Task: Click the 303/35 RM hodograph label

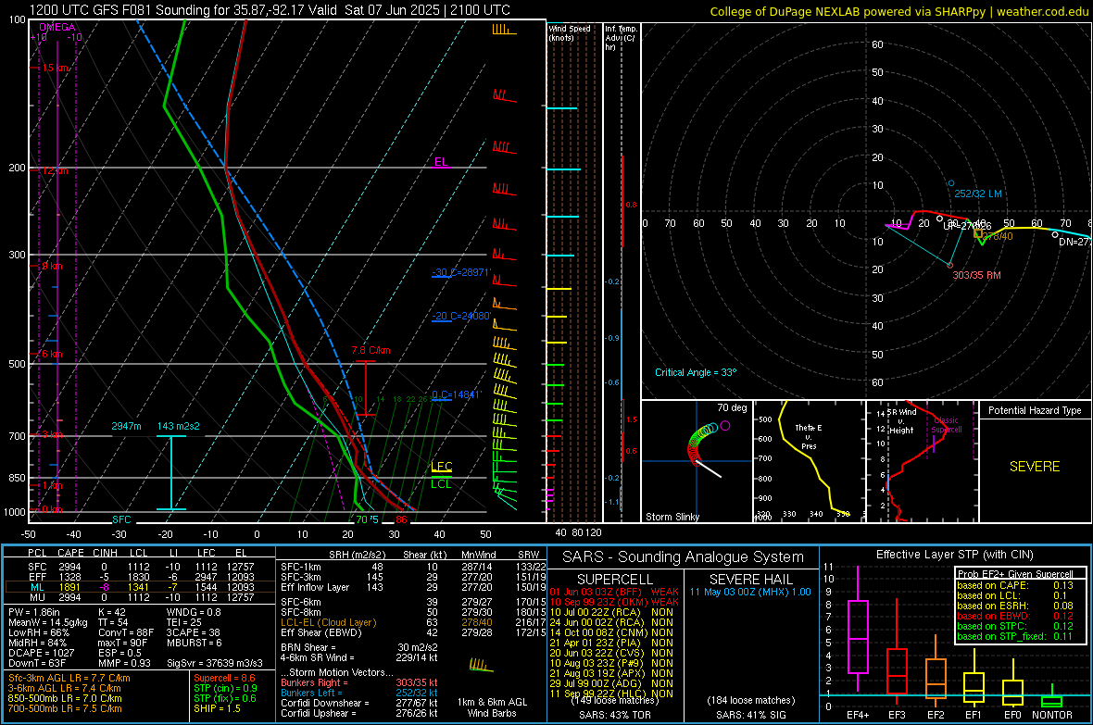Action: click(x=976, y=275)
